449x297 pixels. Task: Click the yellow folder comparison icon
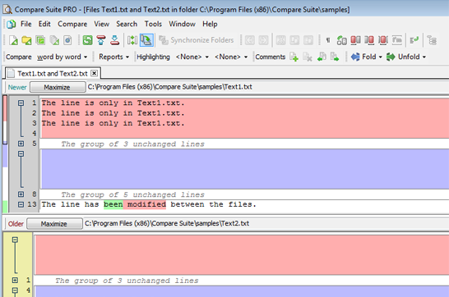pos(26,40)
